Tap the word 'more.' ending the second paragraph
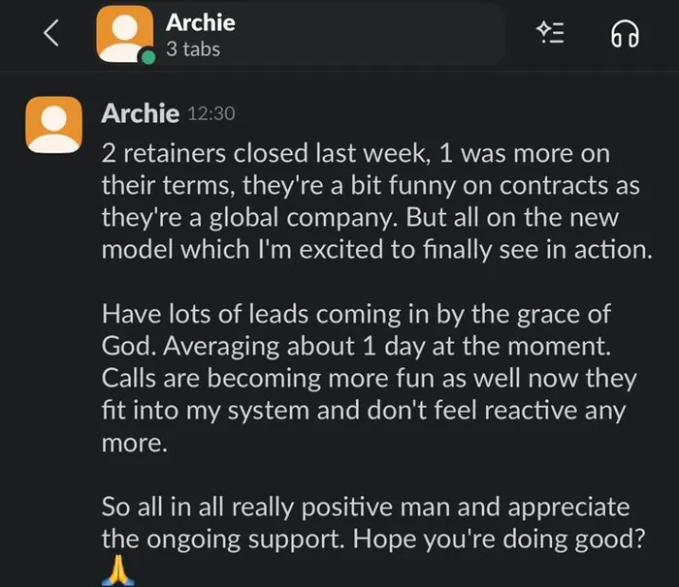679x587 pixels. (135, 444)
